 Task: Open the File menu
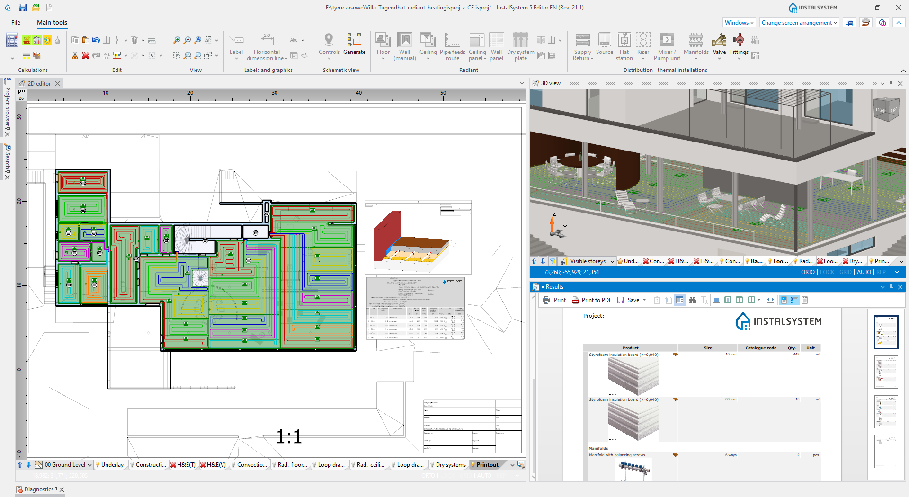coord(16,23)
